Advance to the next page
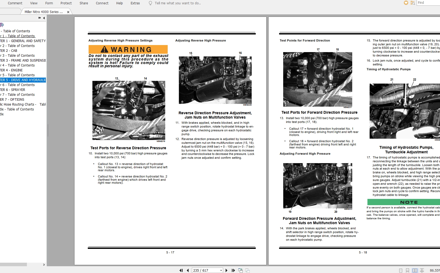Viewport: 440px width, 273px height. (x=226, y=270)
